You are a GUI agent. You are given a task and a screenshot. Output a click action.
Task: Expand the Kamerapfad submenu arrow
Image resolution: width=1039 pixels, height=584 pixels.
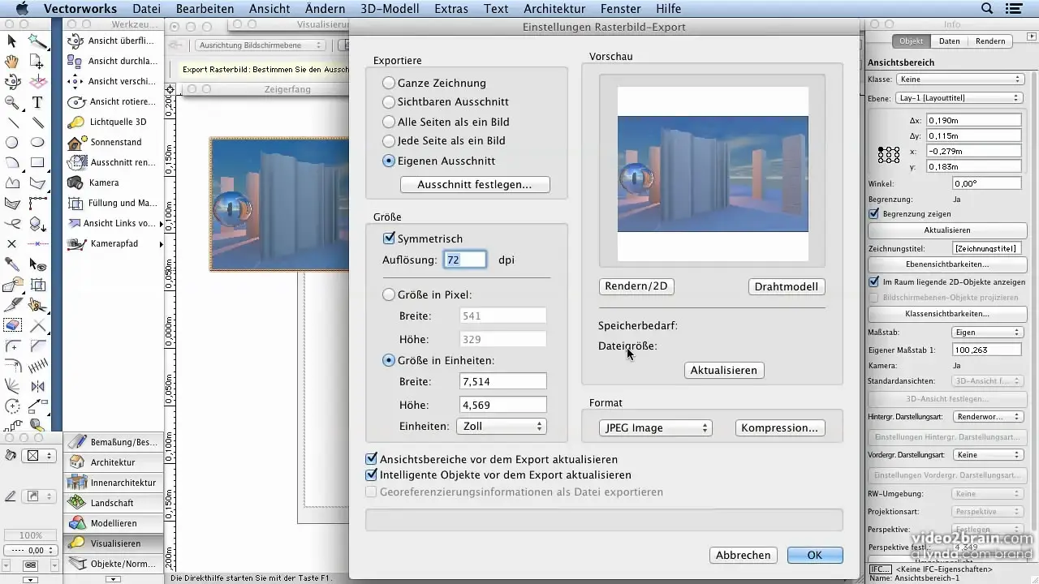(161, 243)
